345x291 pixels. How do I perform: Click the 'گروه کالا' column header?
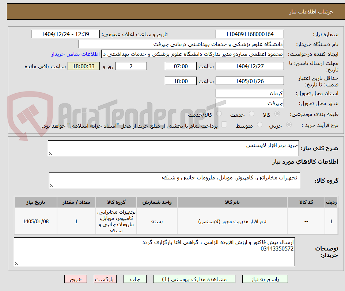pos(116,202)
